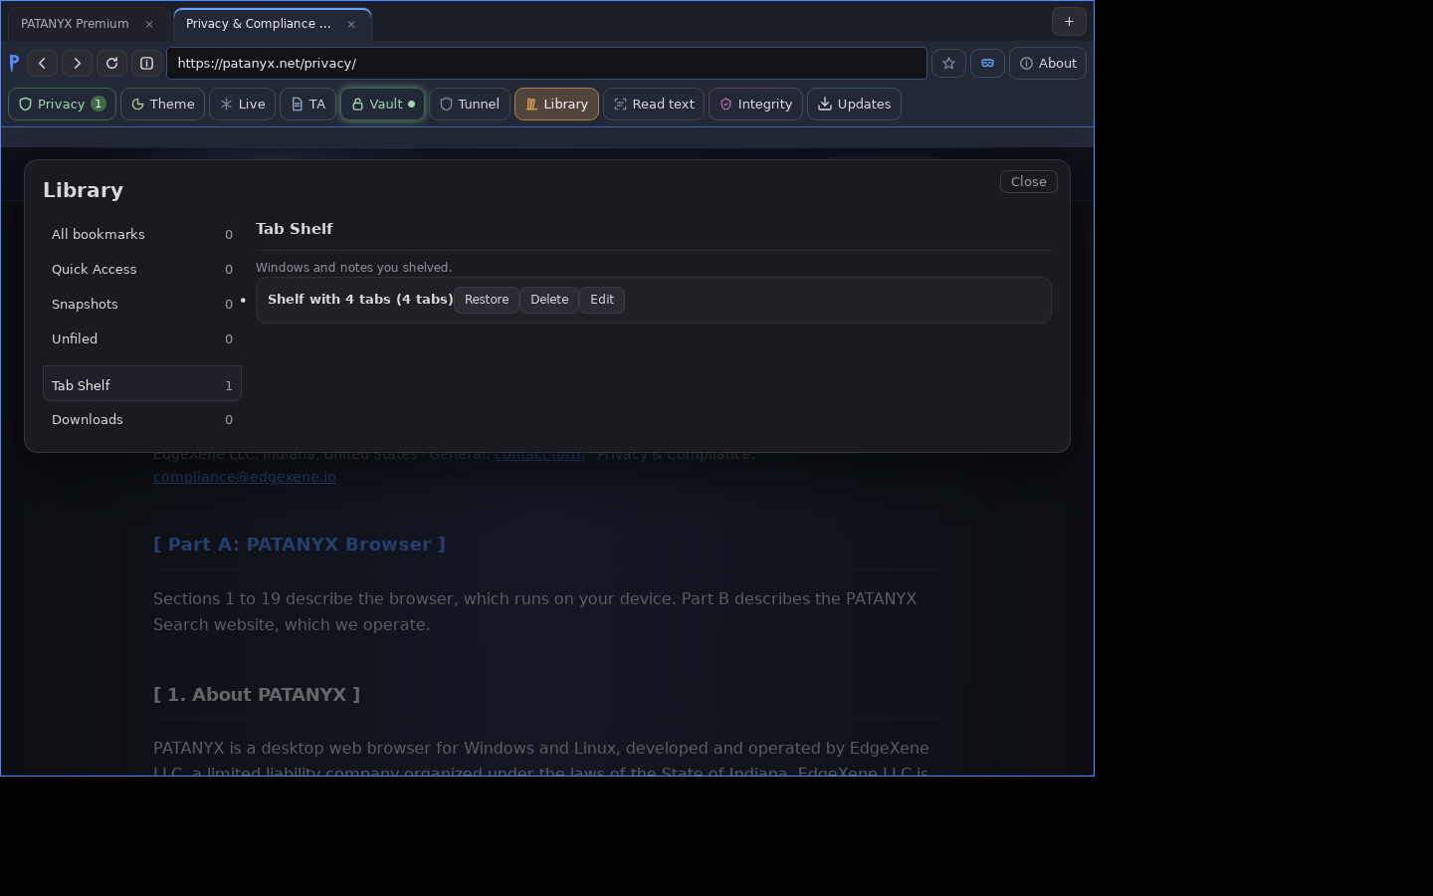Switch to the PATANYX Premium tab
Screen dimensions: 1433x896
click(x=75, y=24)
